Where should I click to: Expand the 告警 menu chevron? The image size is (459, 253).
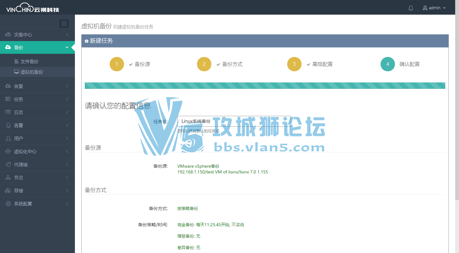67,125
